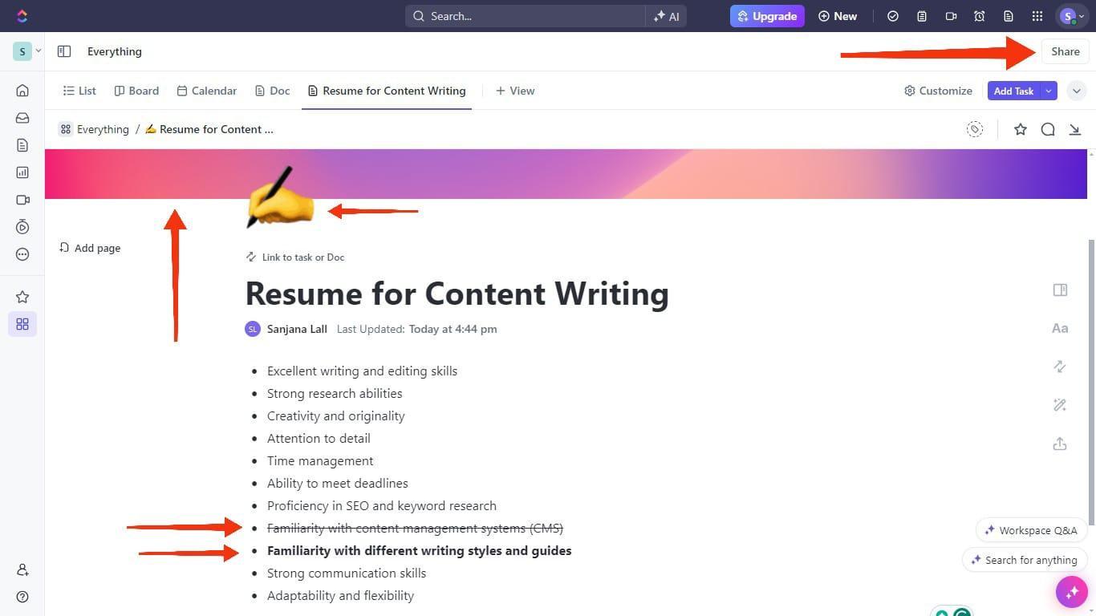This screenshot has height=616, width=1096.
Task: Open the apps grid icon in top bar
Action: pyautogui.click(x=1037, y=16)
